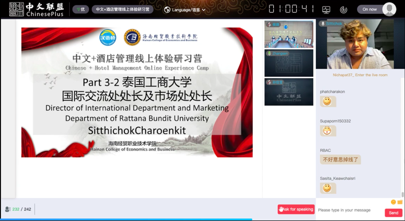
Task: Click the yellow folder attachment icon
Action: [400, 202]
